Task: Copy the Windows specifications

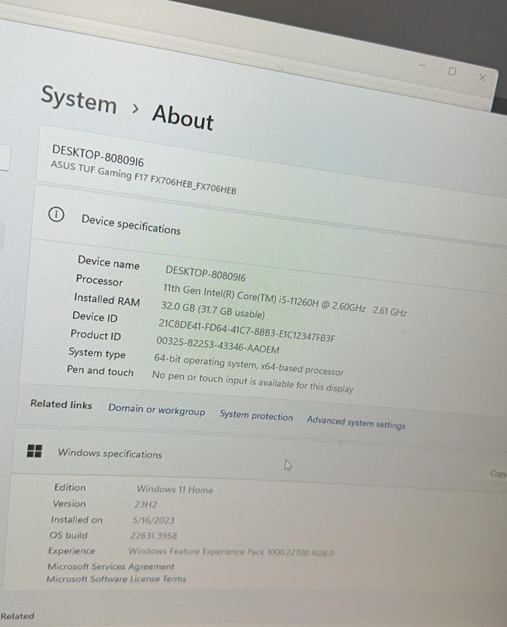Action: (497, 473)
